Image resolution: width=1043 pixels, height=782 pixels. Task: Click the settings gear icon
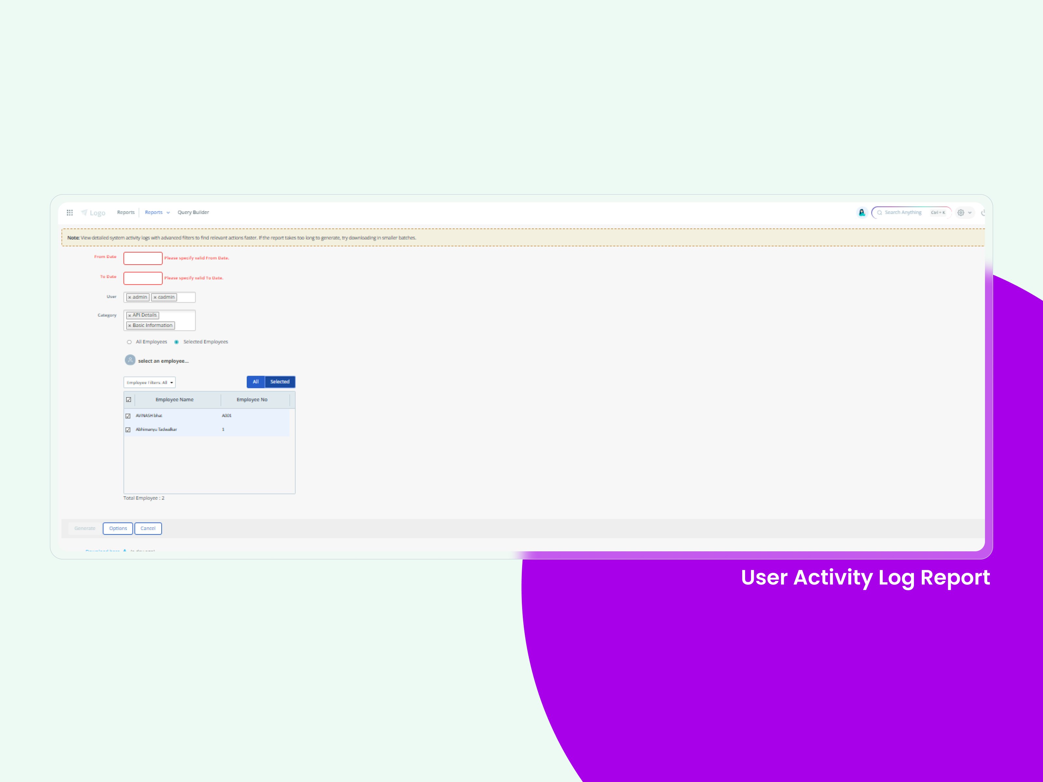click(961, 212)
